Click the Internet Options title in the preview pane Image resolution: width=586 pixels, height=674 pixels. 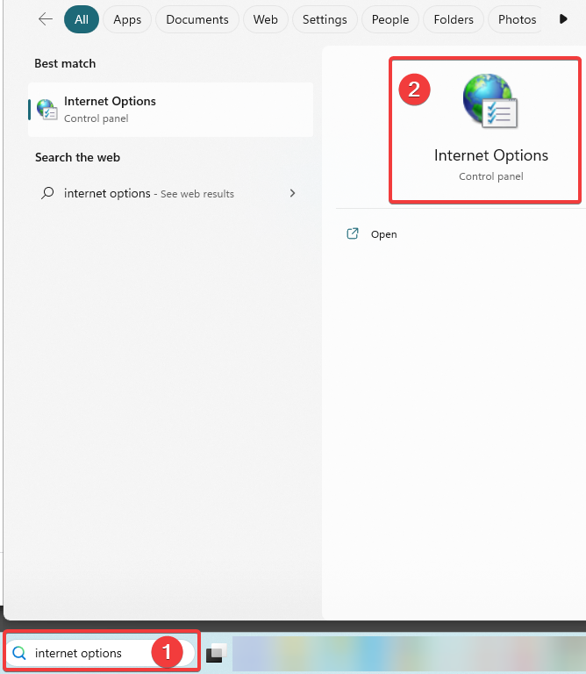point(491,155)
